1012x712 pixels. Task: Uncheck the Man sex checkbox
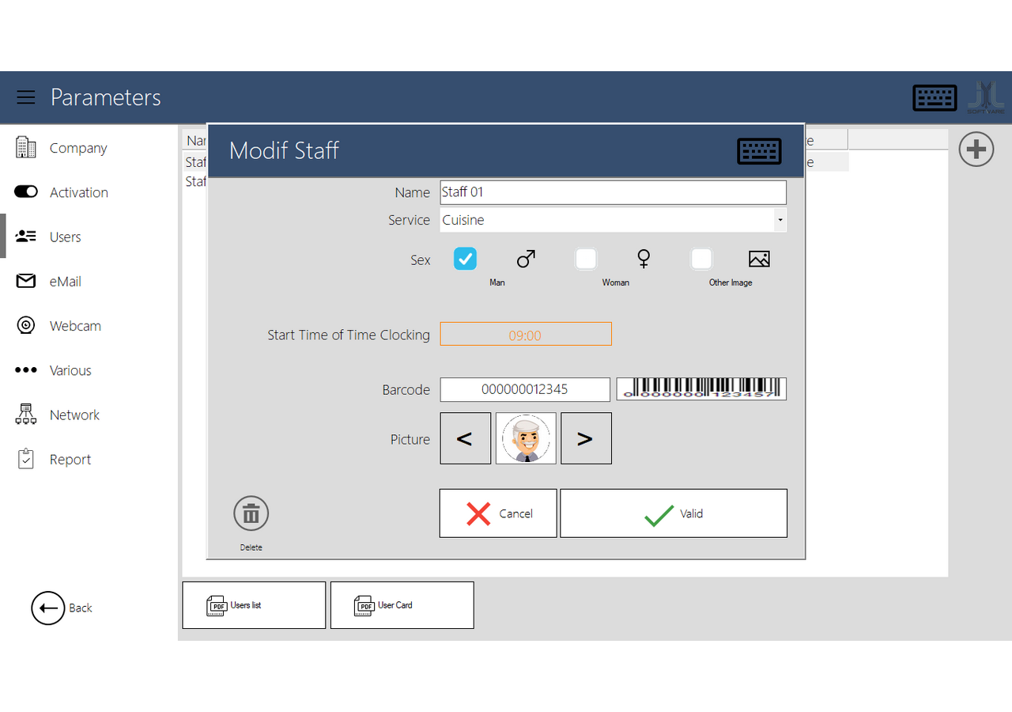point(465,259)
